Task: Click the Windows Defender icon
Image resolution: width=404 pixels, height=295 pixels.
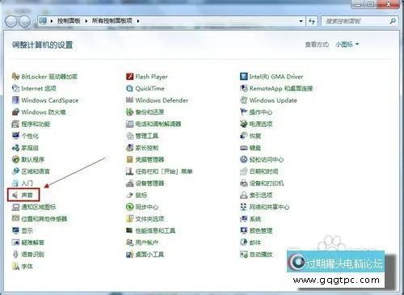Action: point(129,100)
